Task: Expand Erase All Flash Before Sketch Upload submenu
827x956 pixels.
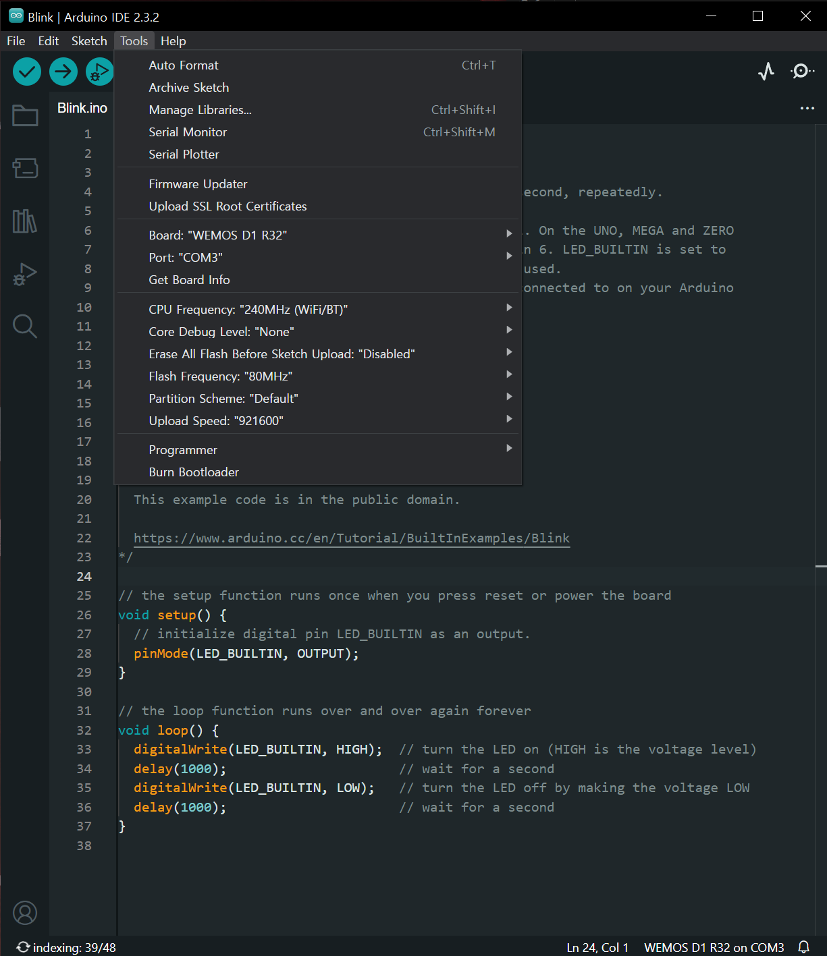Action: click(x=318, y=354)
